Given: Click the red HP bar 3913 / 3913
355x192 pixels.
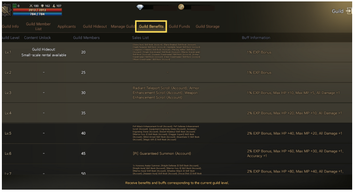Looking at the screenshot, I should click(x=37, y=10).
